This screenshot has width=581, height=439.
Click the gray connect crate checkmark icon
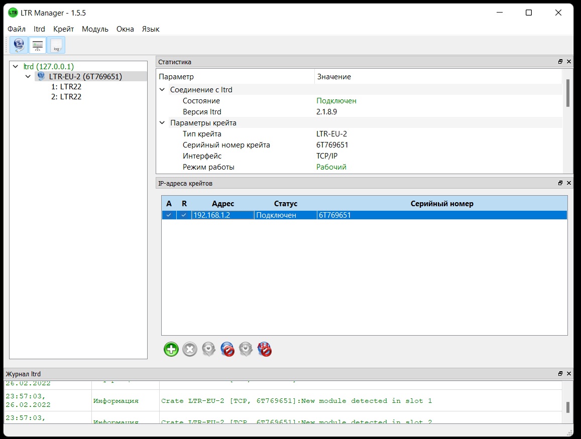click(208, 349)
